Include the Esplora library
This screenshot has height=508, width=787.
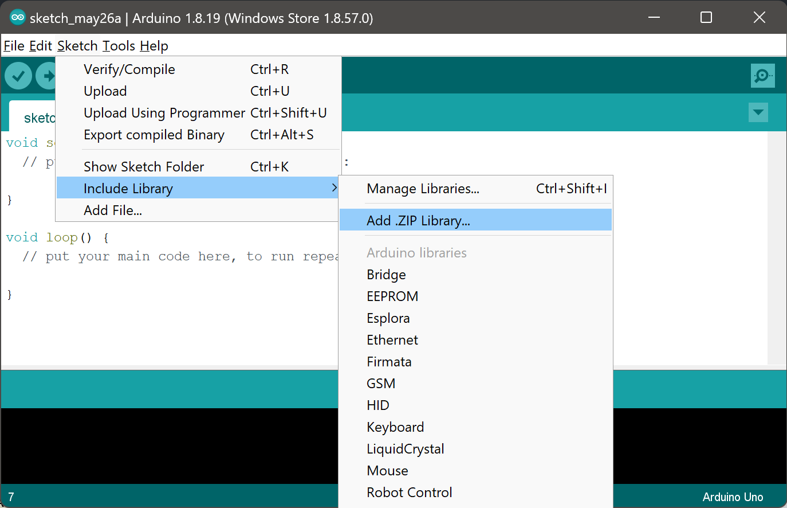[475, 318]
